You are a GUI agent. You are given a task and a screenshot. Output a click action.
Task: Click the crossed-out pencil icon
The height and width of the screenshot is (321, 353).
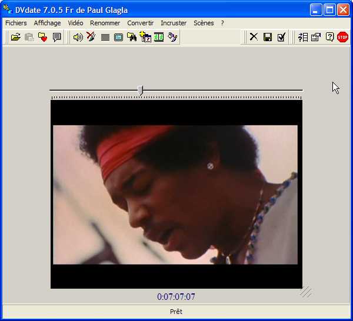(91, 36)
